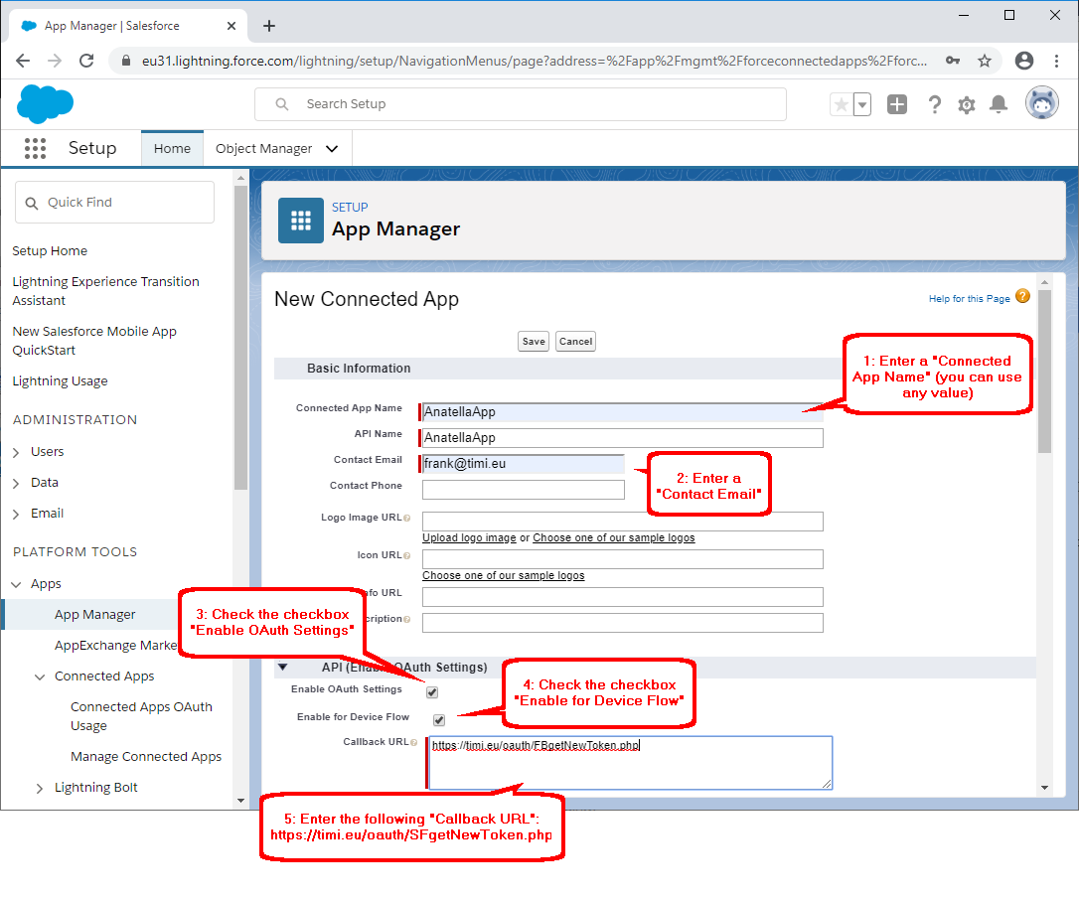Image resolution: width=1079 pixels, height=902 pixels.
Task: Reload the page with refresh icon
Action: pos(86,61)
